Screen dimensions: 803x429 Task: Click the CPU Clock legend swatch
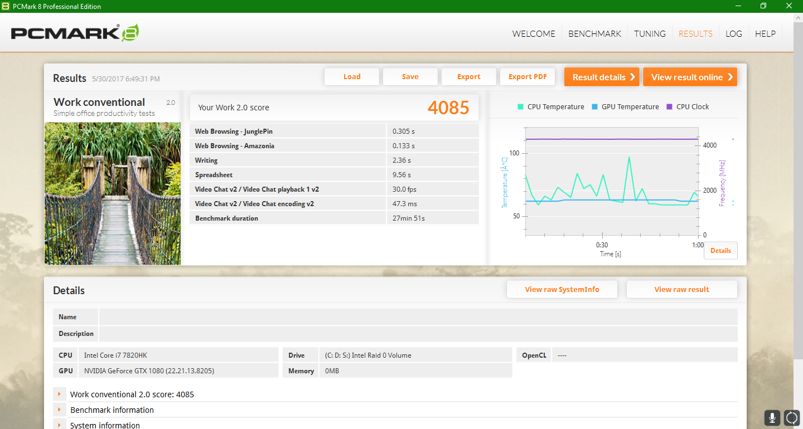tap(669, 107)
